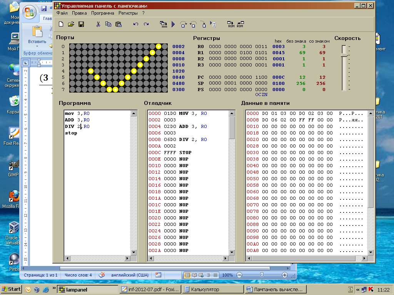Image resolution: width=394 pixels, height=295 pixels.
Task: Paste from clipboard in lampanel toolbar
Action: (x=119, y=24)
